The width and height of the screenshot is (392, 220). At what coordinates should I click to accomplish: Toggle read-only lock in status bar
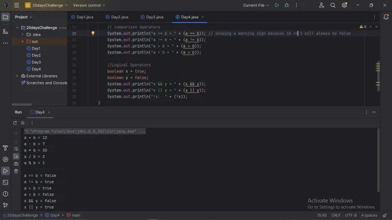point(385,215)
